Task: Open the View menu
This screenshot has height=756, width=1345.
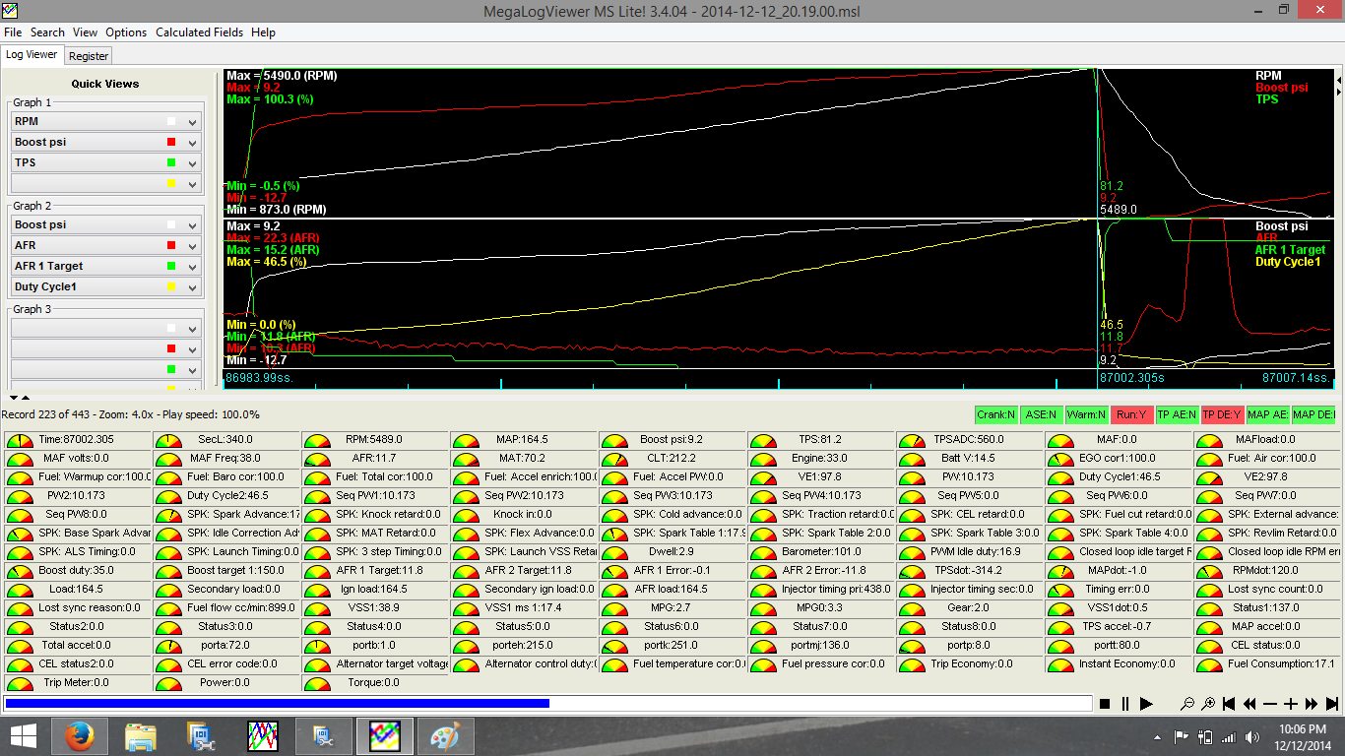Action: coord(86,31)
